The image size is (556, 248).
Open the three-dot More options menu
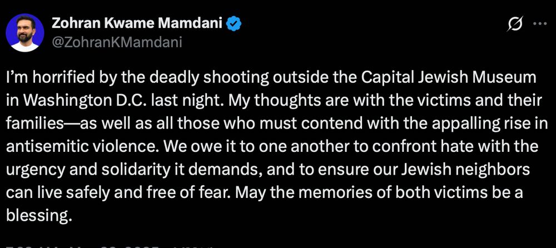coord(540,24)
